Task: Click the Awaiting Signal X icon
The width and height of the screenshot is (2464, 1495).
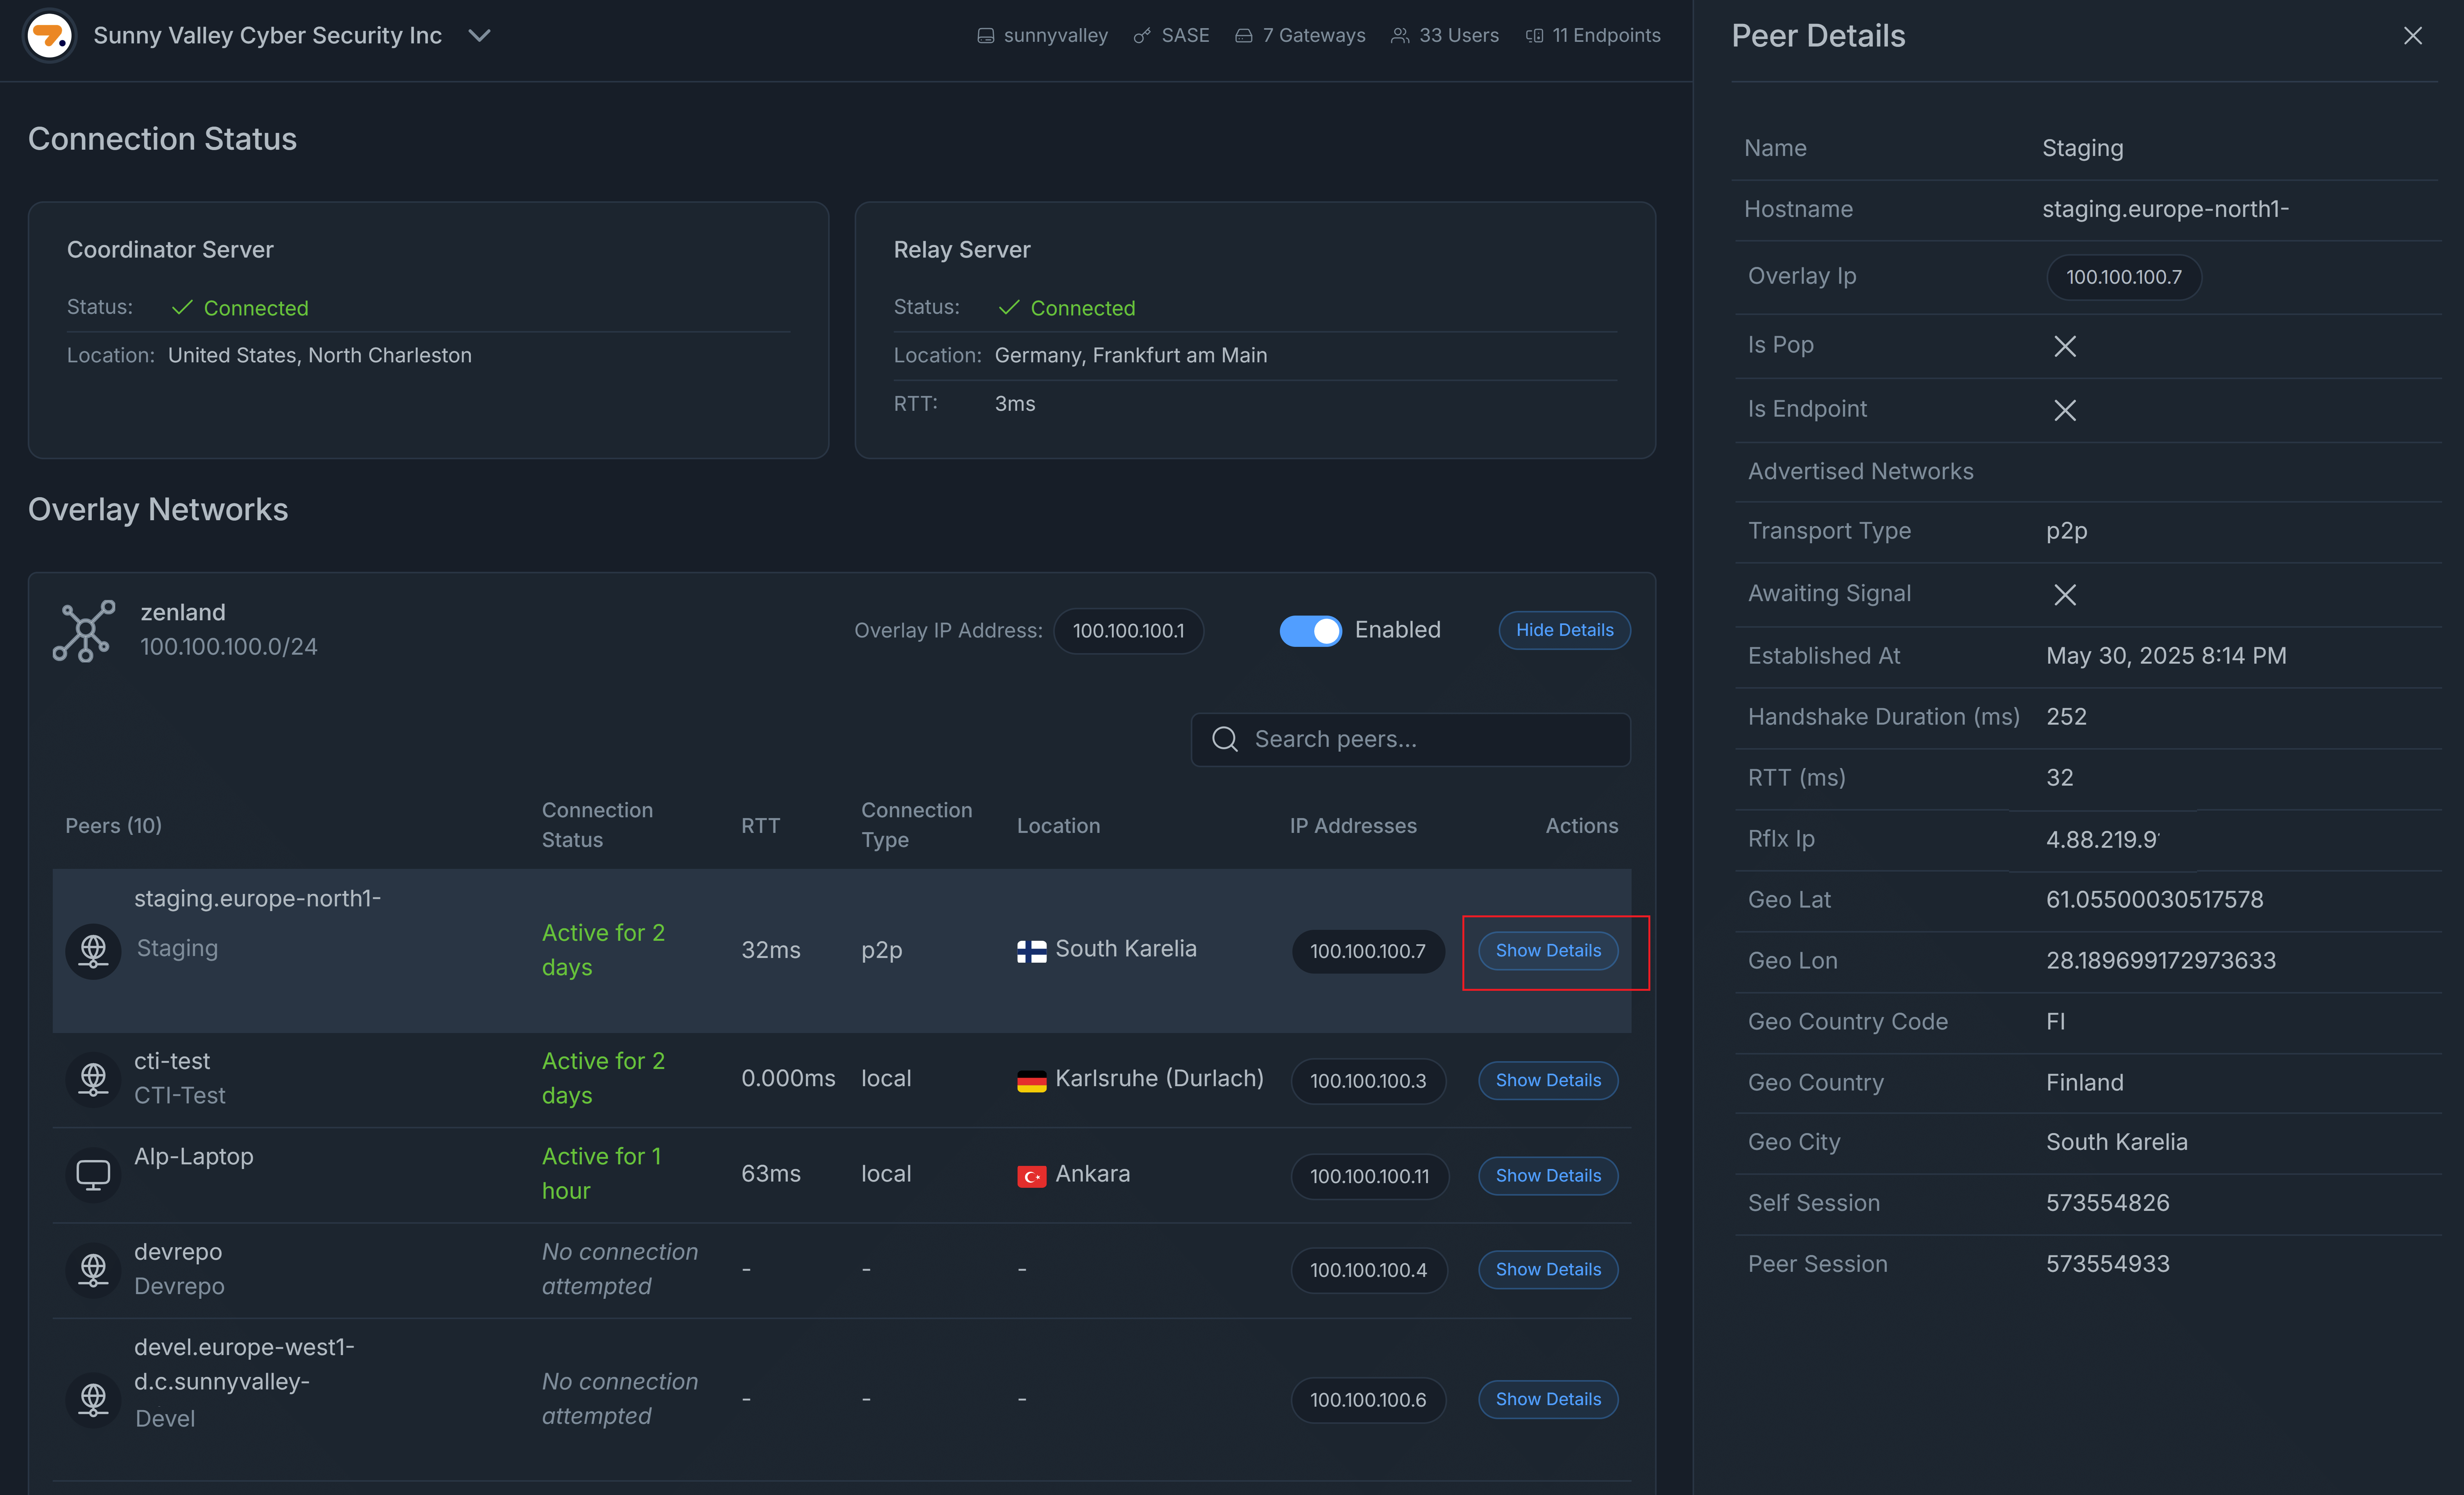Action: [2065, 595]
